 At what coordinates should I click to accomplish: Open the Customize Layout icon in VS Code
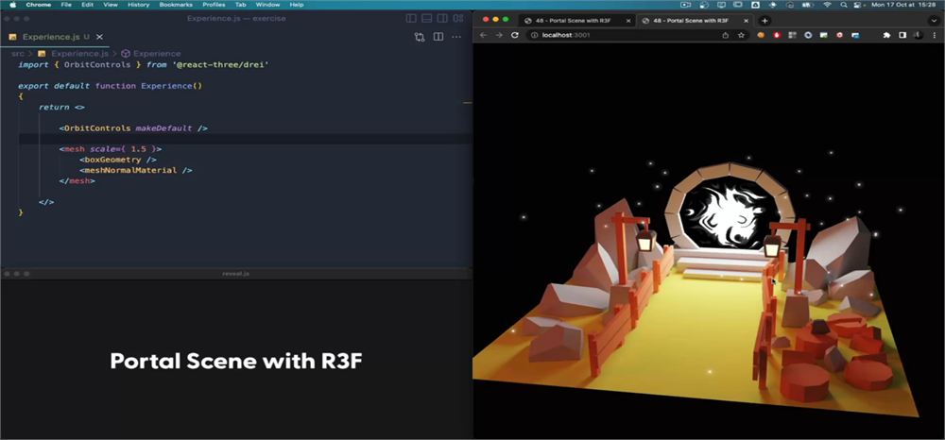[x=458, y=19]
